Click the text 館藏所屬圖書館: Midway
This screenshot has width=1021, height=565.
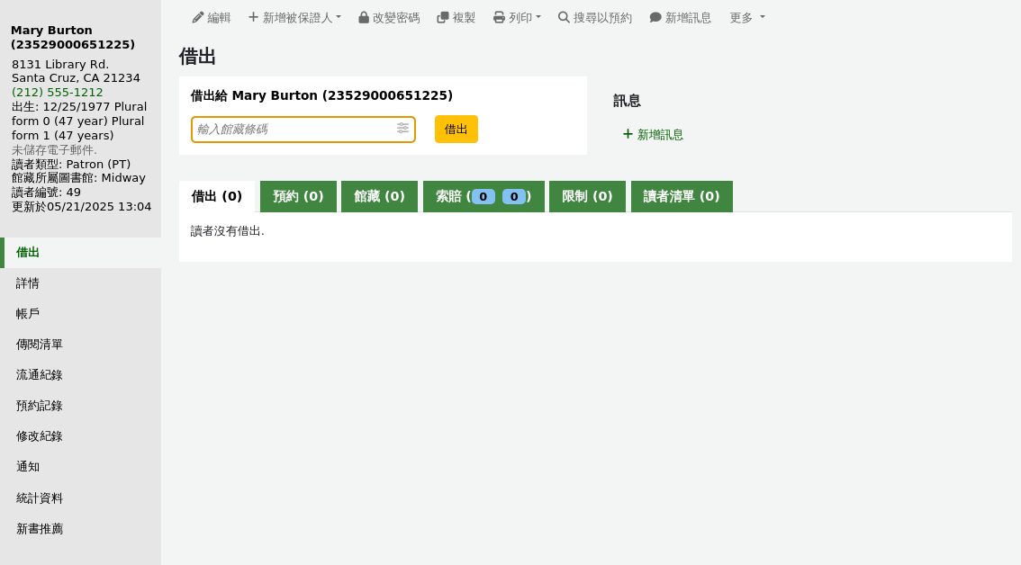click(79, 178)
